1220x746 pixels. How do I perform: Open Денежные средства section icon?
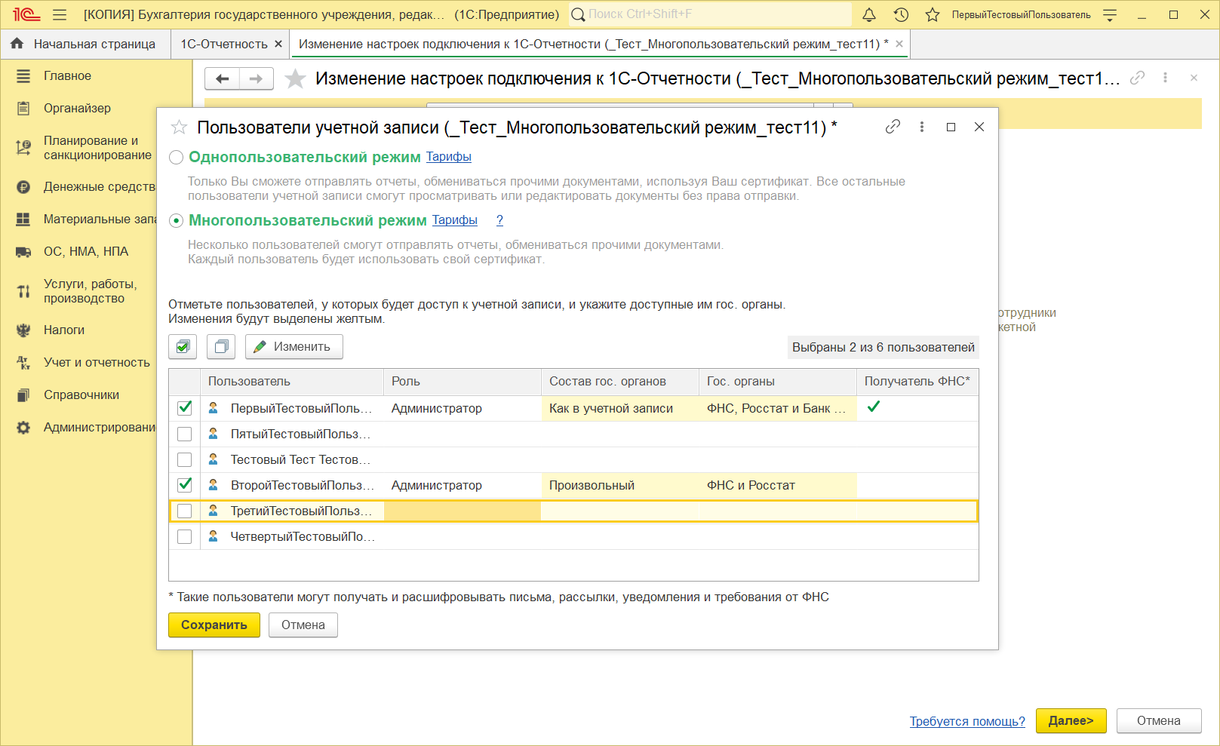coord(23,187)
